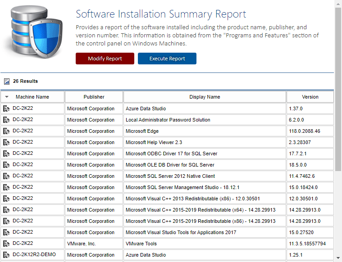Click the results chart icon beside 26 Results
Screen dimensions: 342x262
pos(7,81)
